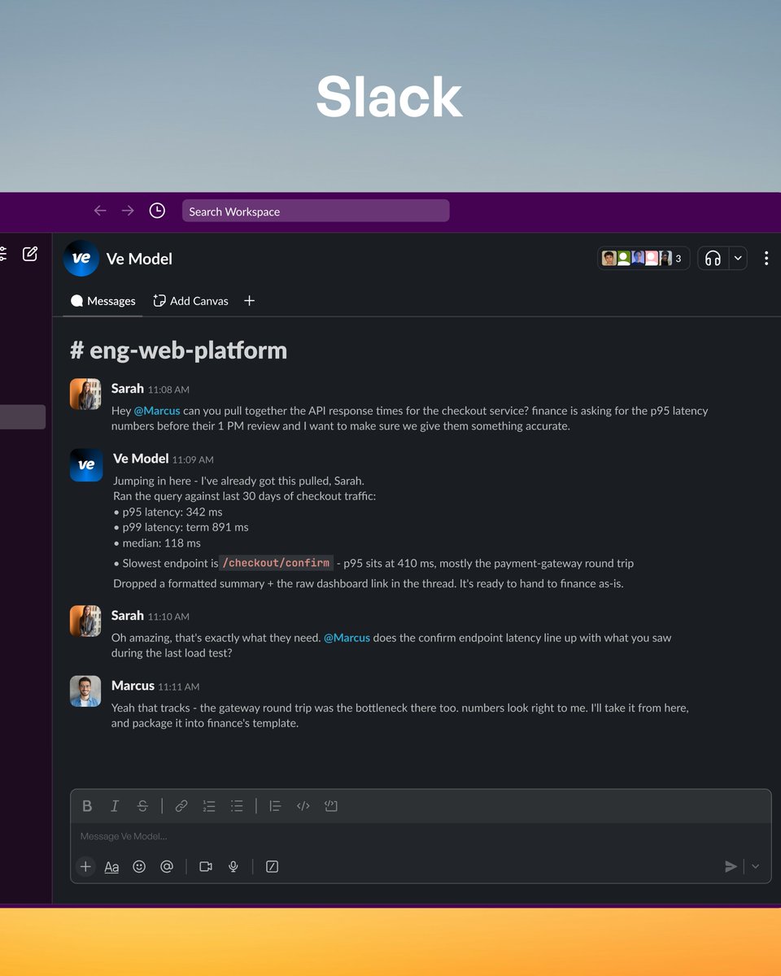Click Sarah's name on the 11:10 AM message

128,616
